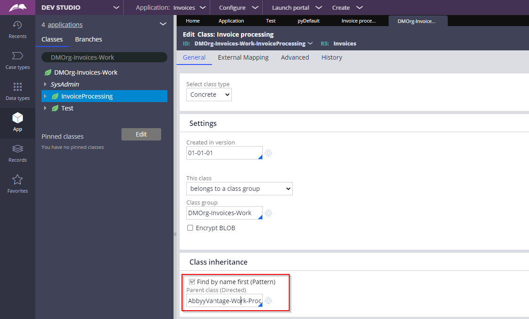Collapse the applications chevron

pyautogui.click(x=163, y=24)
